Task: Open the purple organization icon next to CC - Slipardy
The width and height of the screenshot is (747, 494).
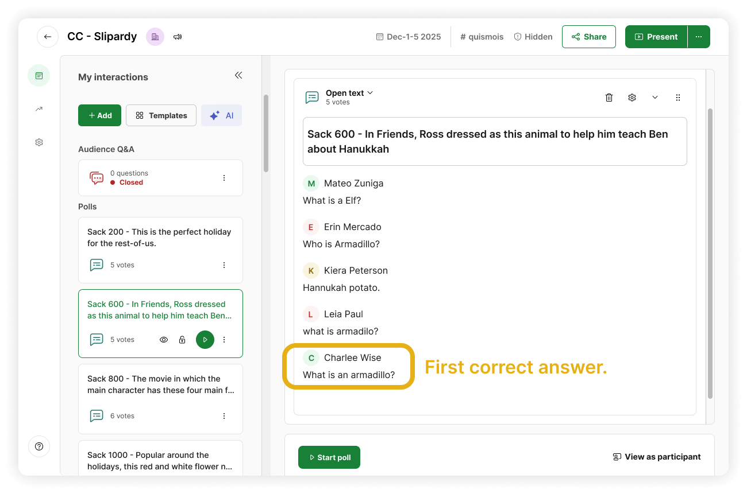Action: [155, 37]
